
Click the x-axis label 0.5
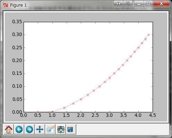(38, 115)
